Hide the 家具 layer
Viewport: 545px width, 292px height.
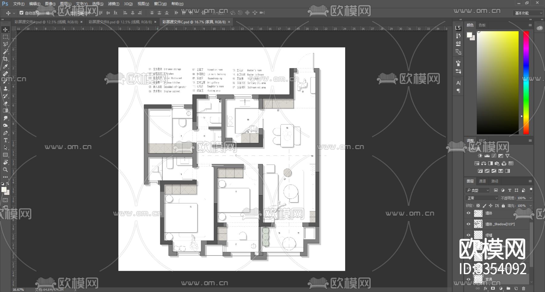pyautogui.click(x=468, y=279)
